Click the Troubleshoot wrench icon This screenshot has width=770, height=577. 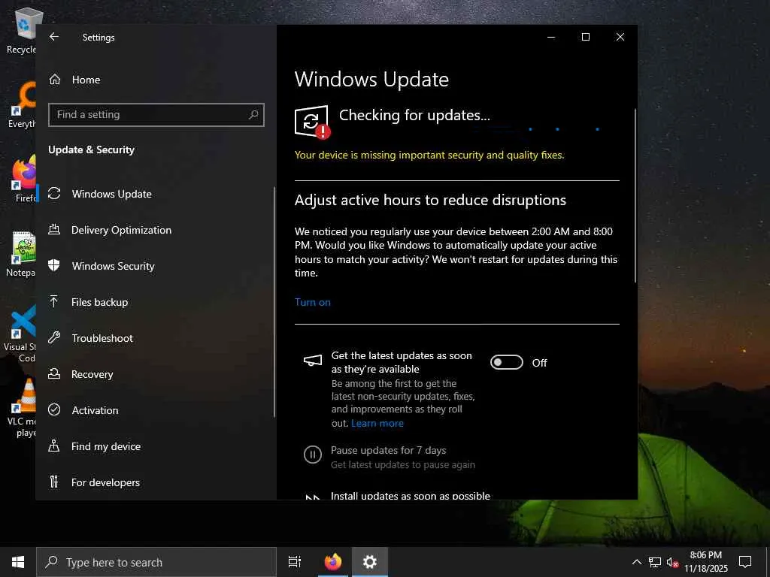[x=54, y=337]
